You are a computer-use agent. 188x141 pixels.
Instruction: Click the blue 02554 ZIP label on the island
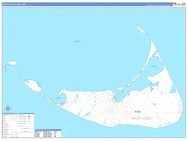[137, 112]
